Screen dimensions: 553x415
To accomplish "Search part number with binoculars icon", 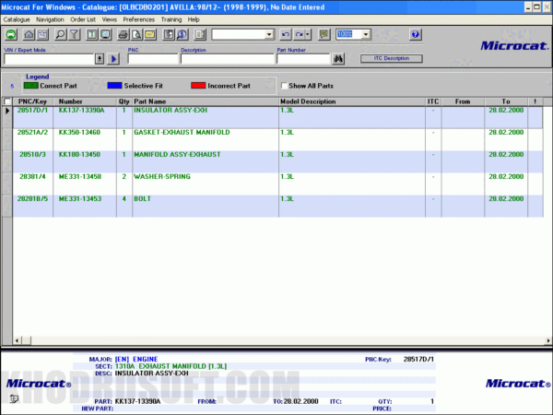I will point(338,59).
